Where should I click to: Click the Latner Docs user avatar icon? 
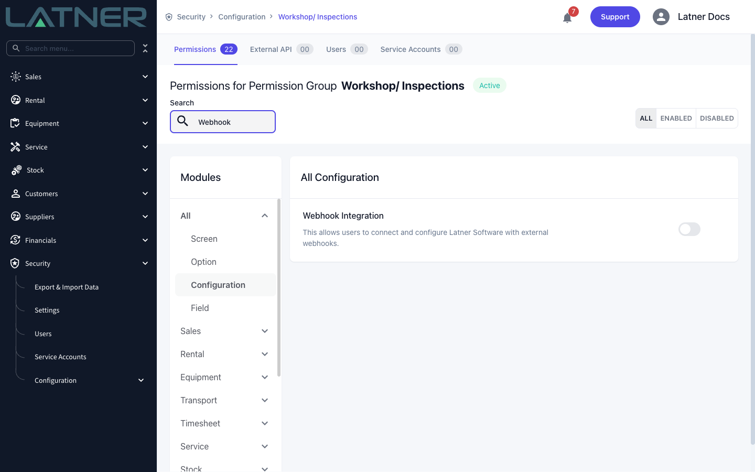[661, 17]
